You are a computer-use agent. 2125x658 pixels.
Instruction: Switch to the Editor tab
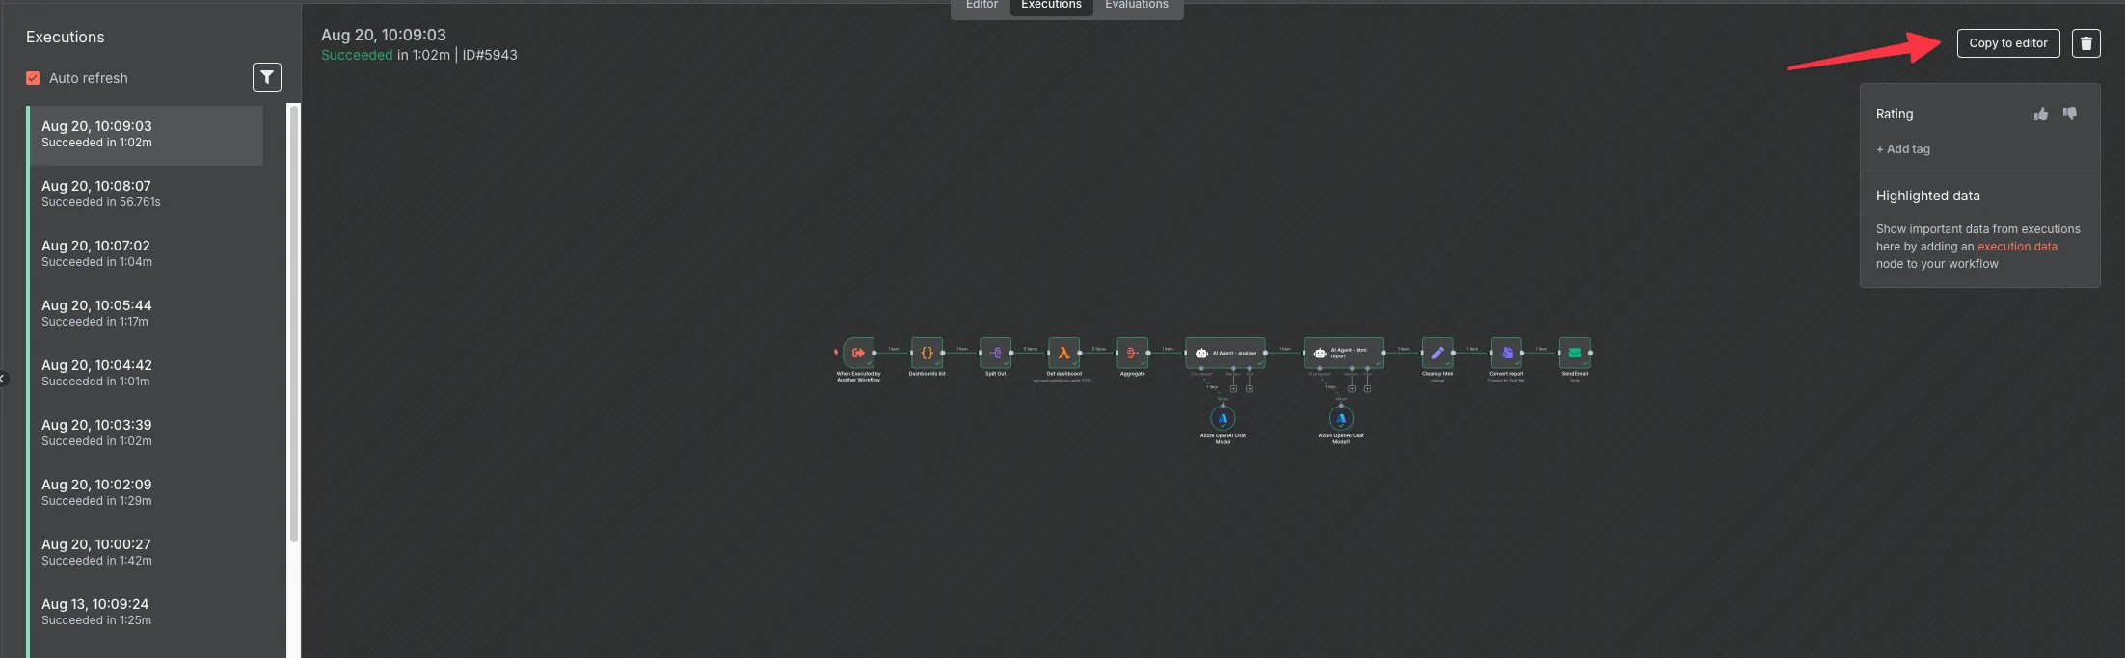(x=982, y=6)
